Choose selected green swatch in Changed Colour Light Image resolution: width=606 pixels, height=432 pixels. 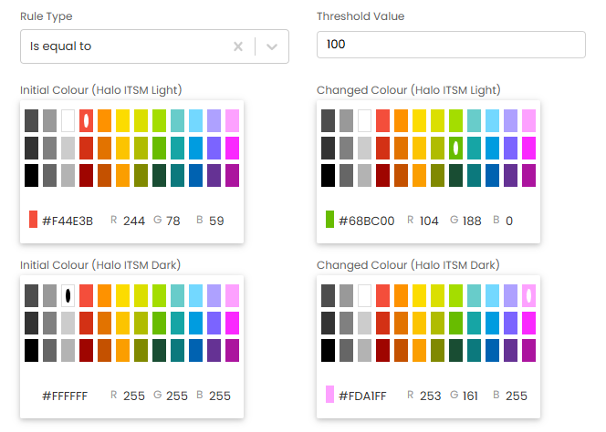pos(456,148)
